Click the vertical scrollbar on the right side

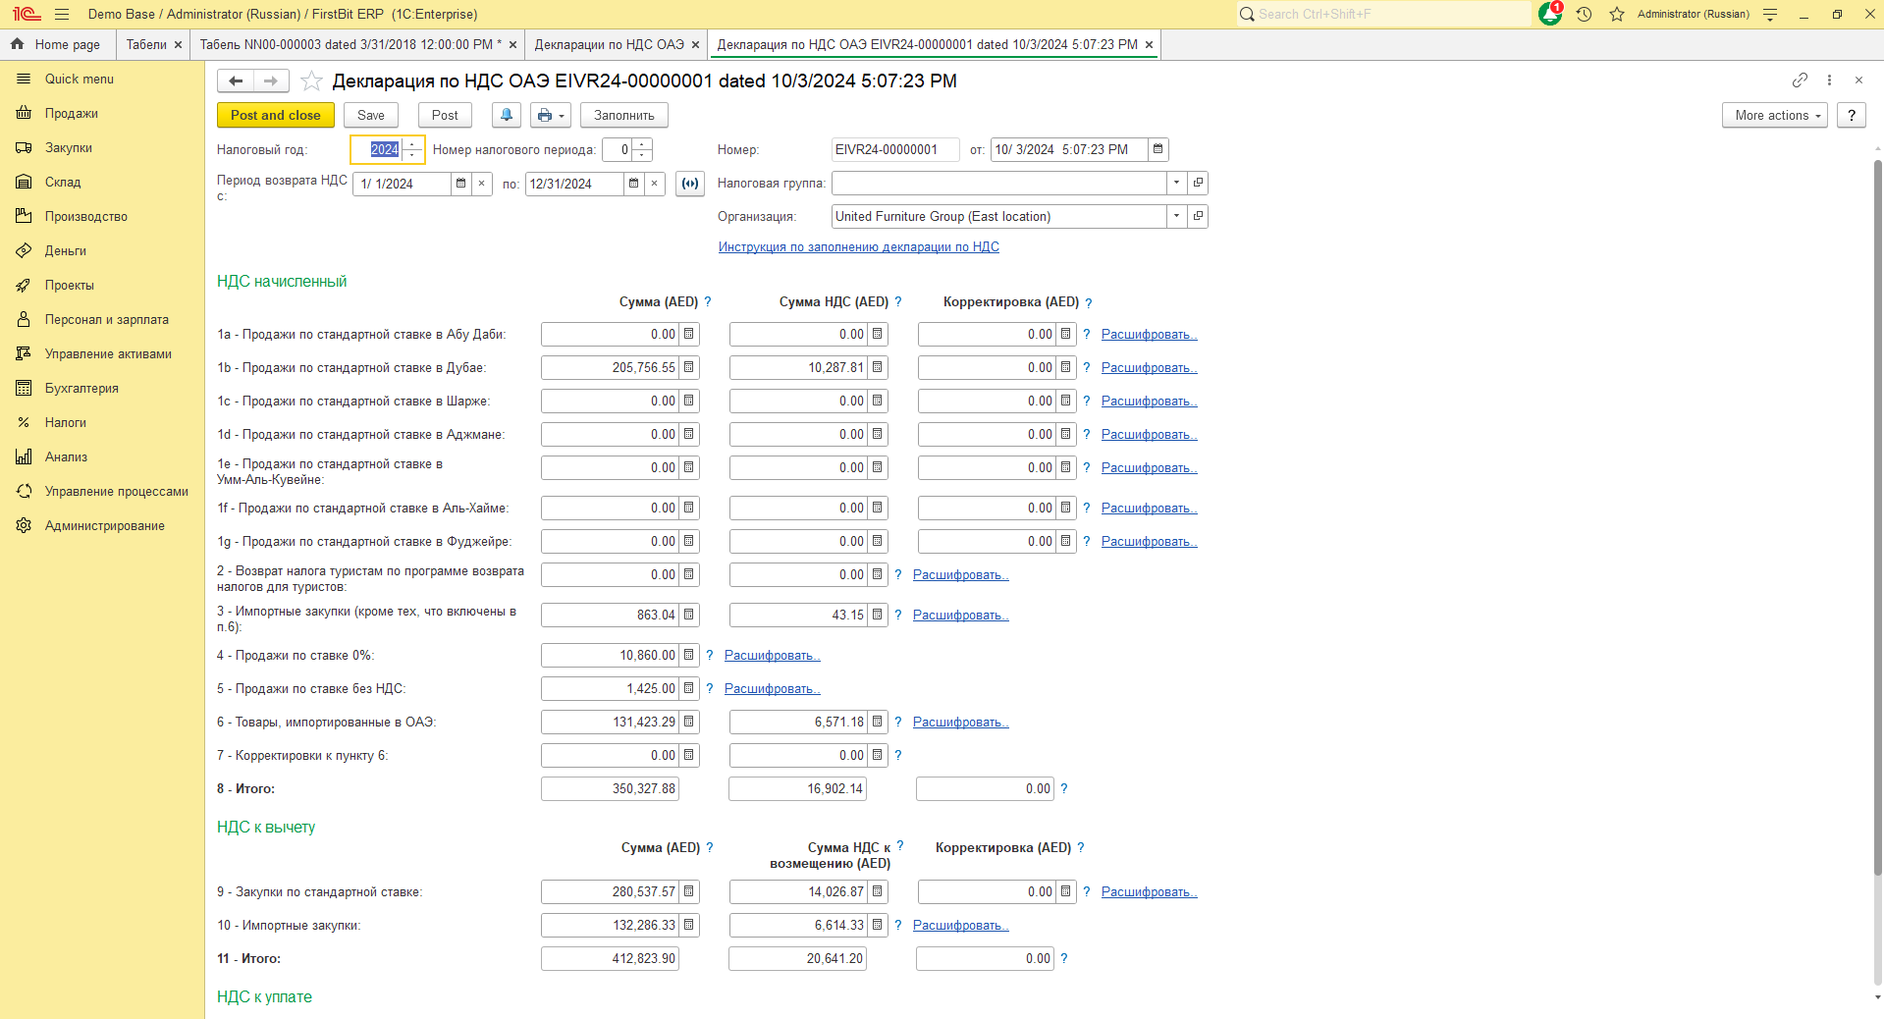click(1877, 569)
